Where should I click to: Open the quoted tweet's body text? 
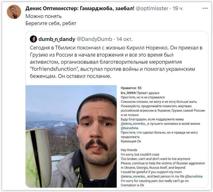point(116,62)
